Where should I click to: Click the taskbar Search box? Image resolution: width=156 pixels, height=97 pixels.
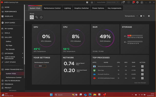66,95
